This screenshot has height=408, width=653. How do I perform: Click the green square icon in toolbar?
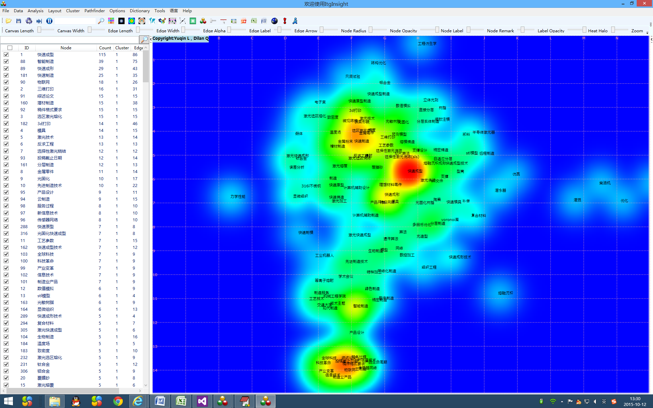click(193, 21)
